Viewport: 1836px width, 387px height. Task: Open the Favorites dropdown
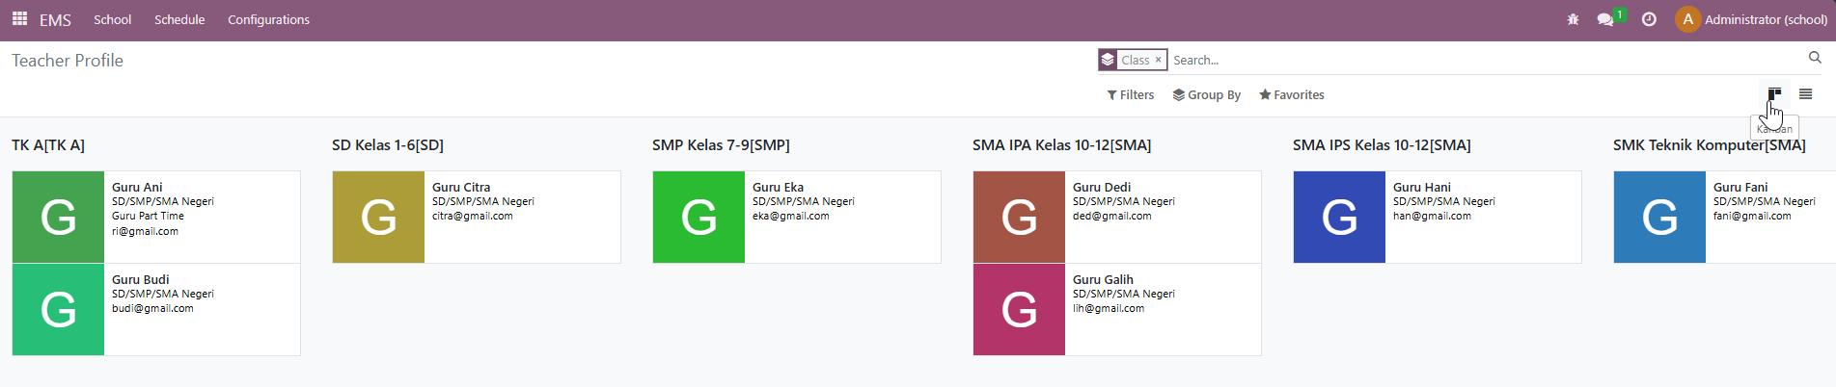1292,94
